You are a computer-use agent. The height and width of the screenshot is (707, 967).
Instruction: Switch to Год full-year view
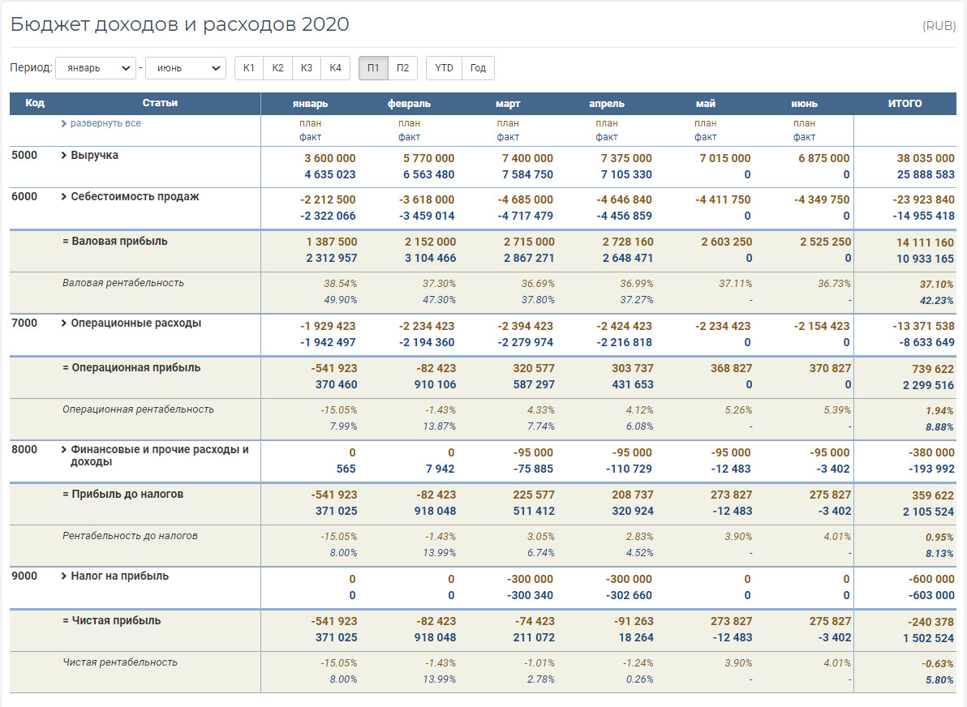[x=478, y=68]
